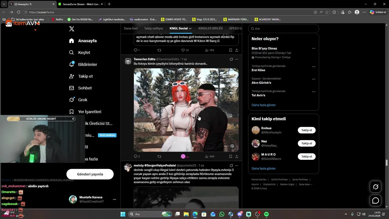Screen dimensions: 389x219
Task: Open Bildirimler notifications
Action: pos(83,64)
